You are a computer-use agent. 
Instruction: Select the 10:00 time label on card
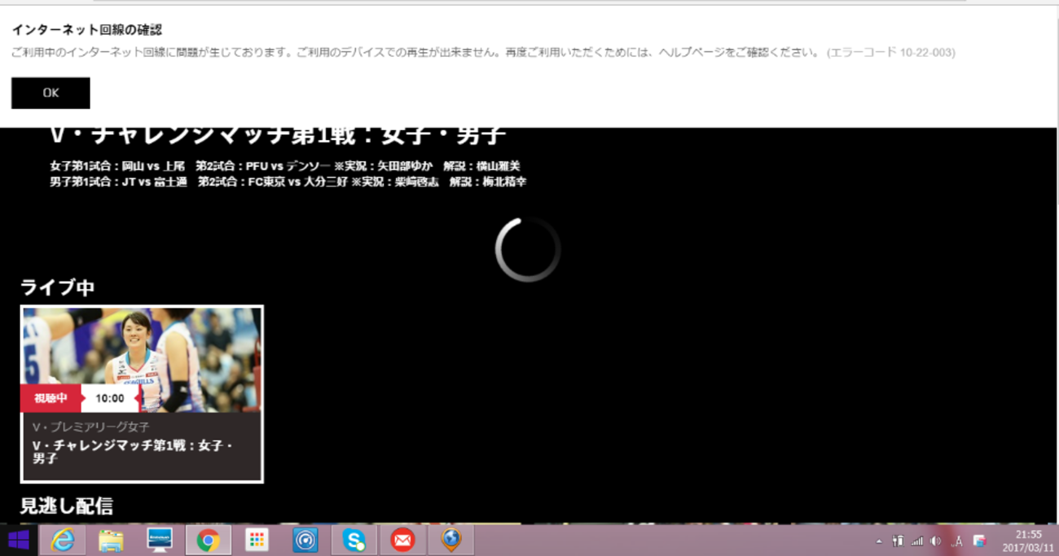pos(110,398)
